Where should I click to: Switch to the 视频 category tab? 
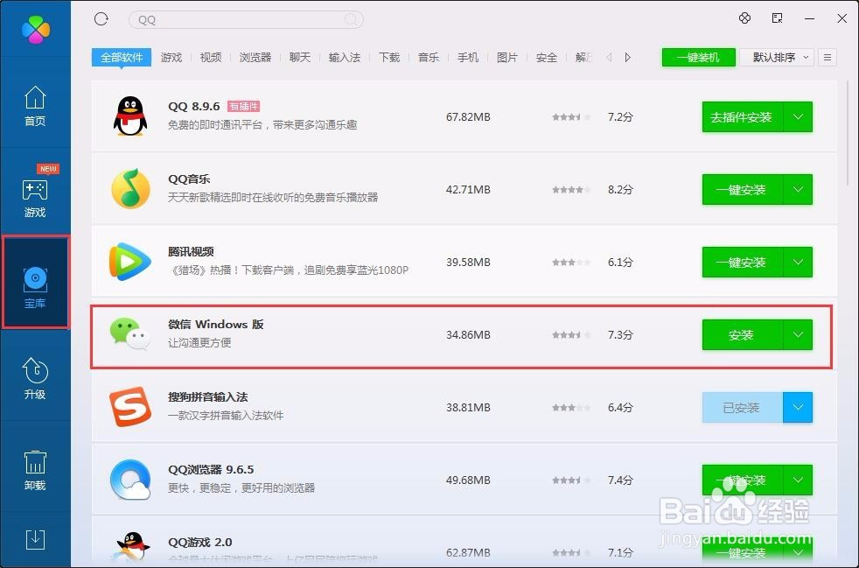point(210,57)
